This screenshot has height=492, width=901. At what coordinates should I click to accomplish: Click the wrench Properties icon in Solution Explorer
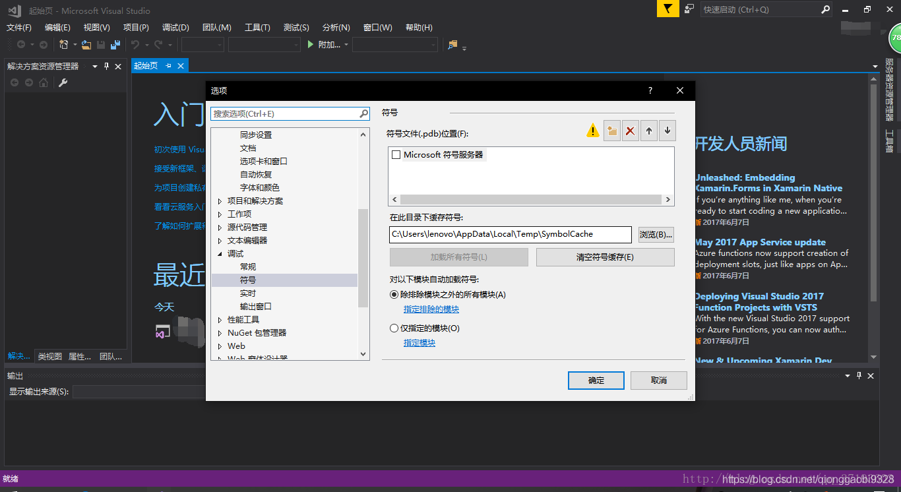click(x=63, y=82)
